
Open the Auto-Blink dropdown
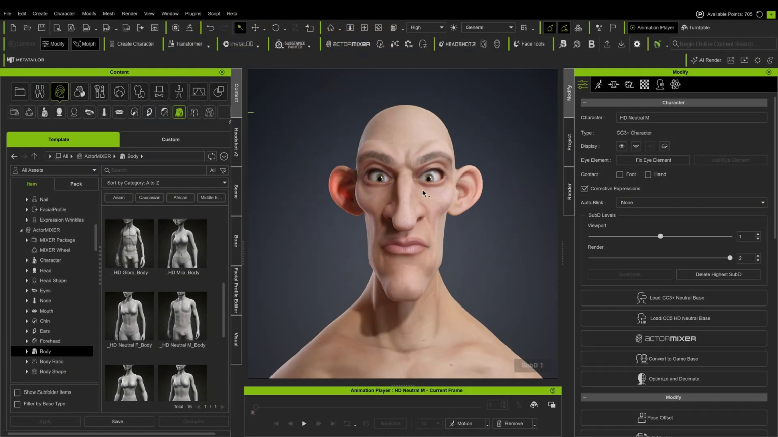pyautogui.click(x=691, y=203)
